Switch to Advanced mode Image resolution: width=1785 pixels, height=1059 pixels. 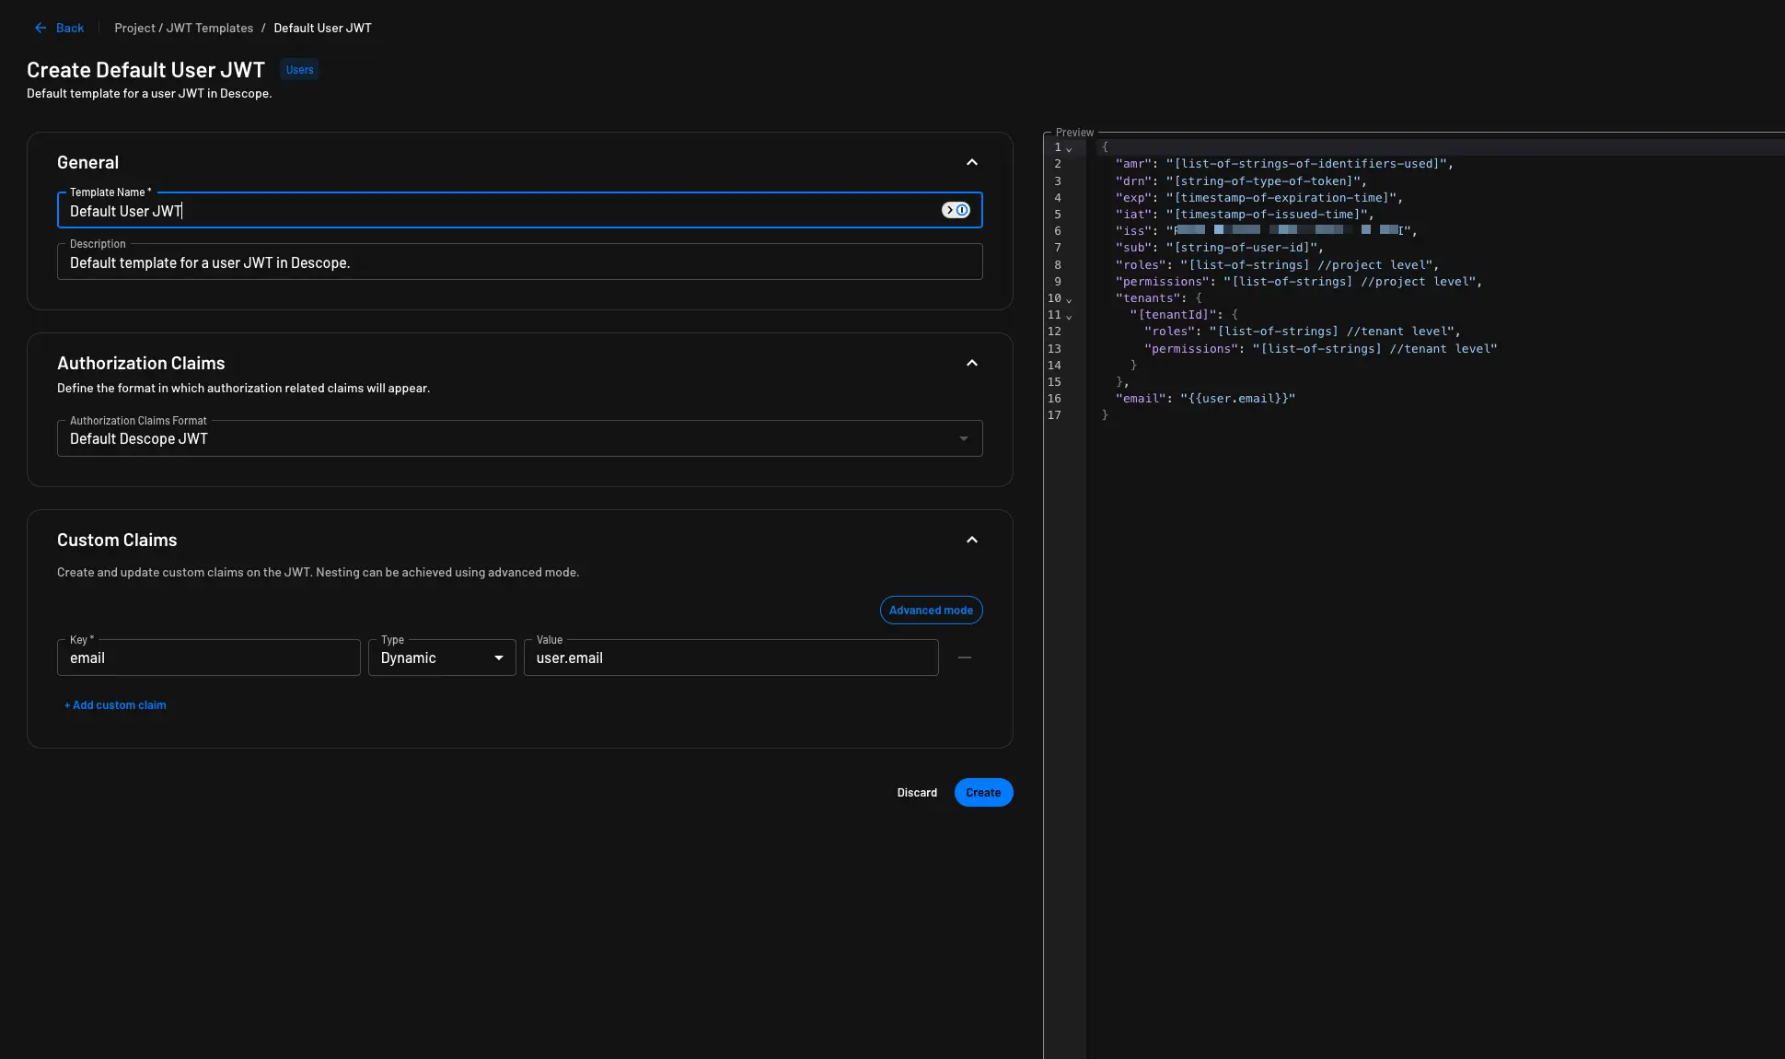tap(931, 611)
